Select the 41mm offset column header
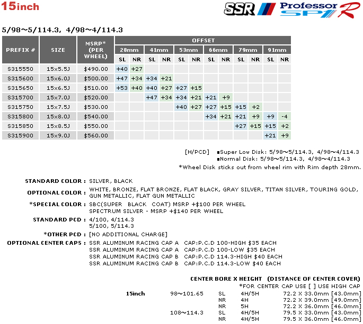This screenshot has height=324, width=363. [x=159, y=50]
